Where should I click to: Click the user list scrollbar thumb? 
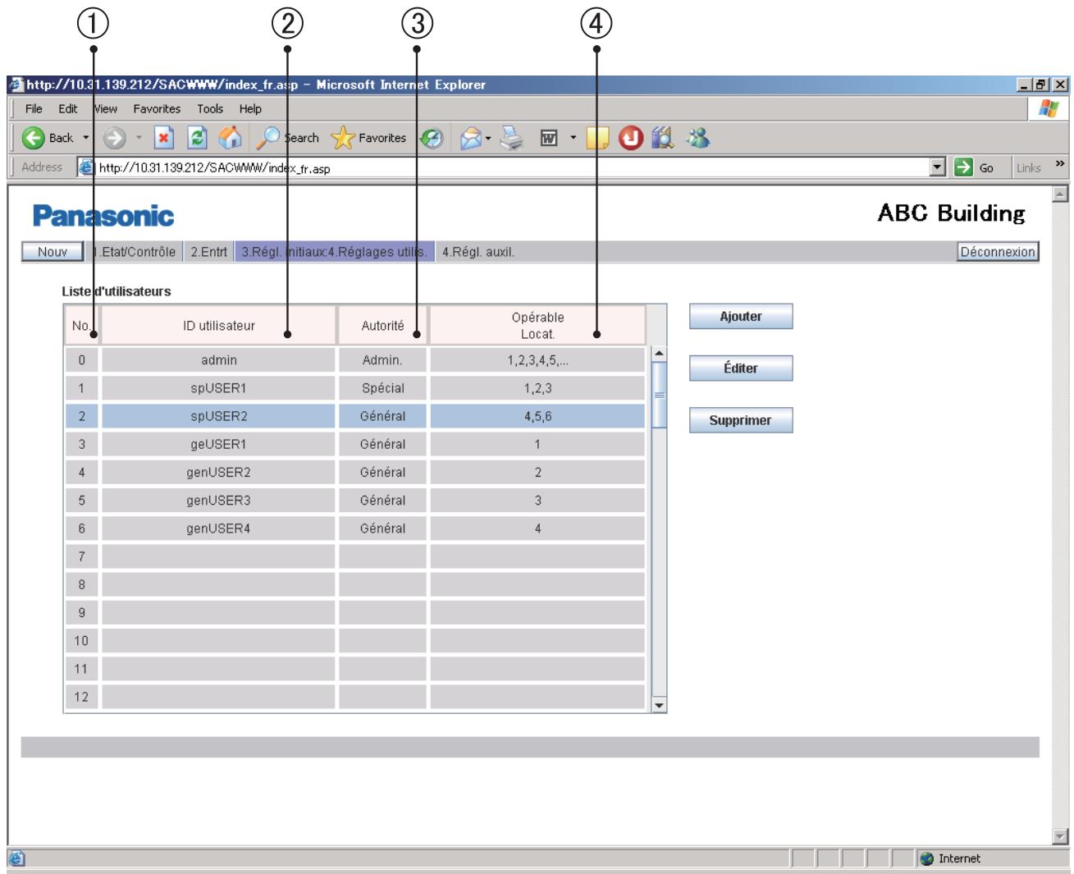point(659,395)
